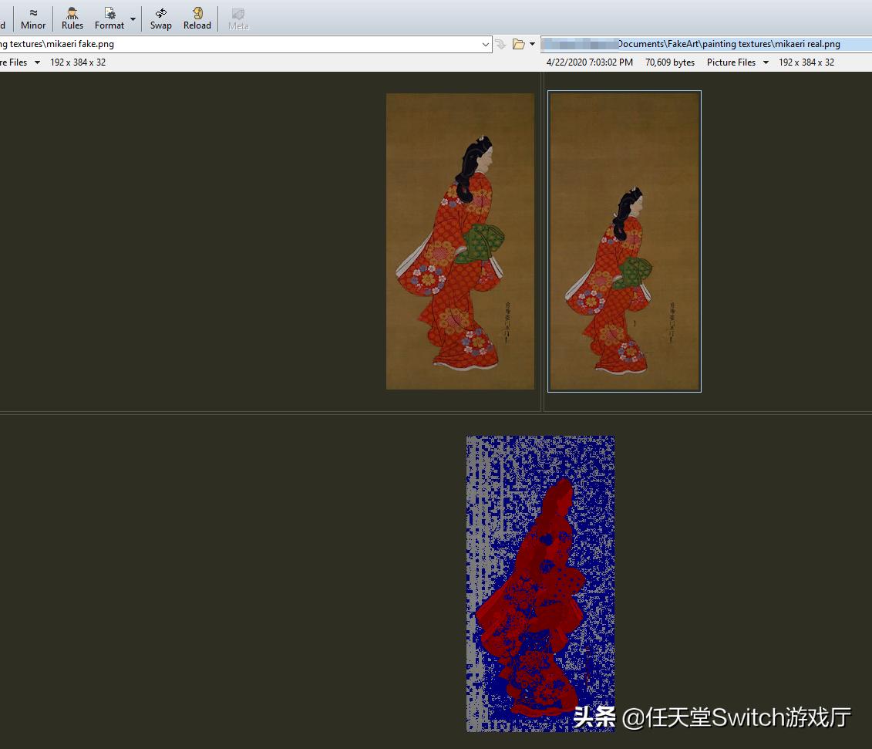Image resolution: width=872 pixels, height=749 pixels.
Task: Toggle the Minor differences button
Action: (33, 19)
